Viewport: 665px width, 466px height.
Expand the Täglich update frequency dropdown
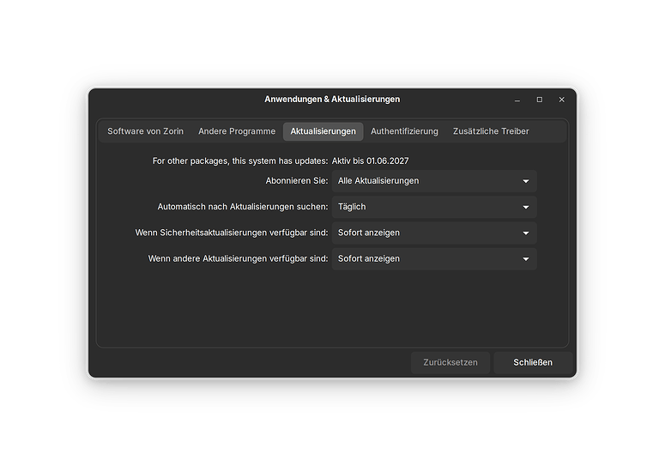(x=434, y=207)
